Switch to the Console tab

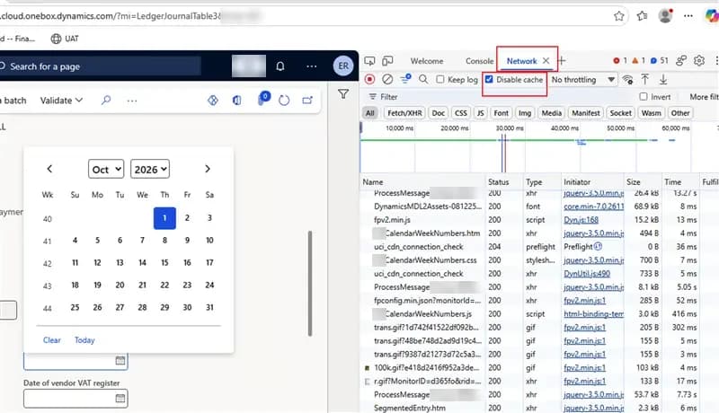point(480,61)
